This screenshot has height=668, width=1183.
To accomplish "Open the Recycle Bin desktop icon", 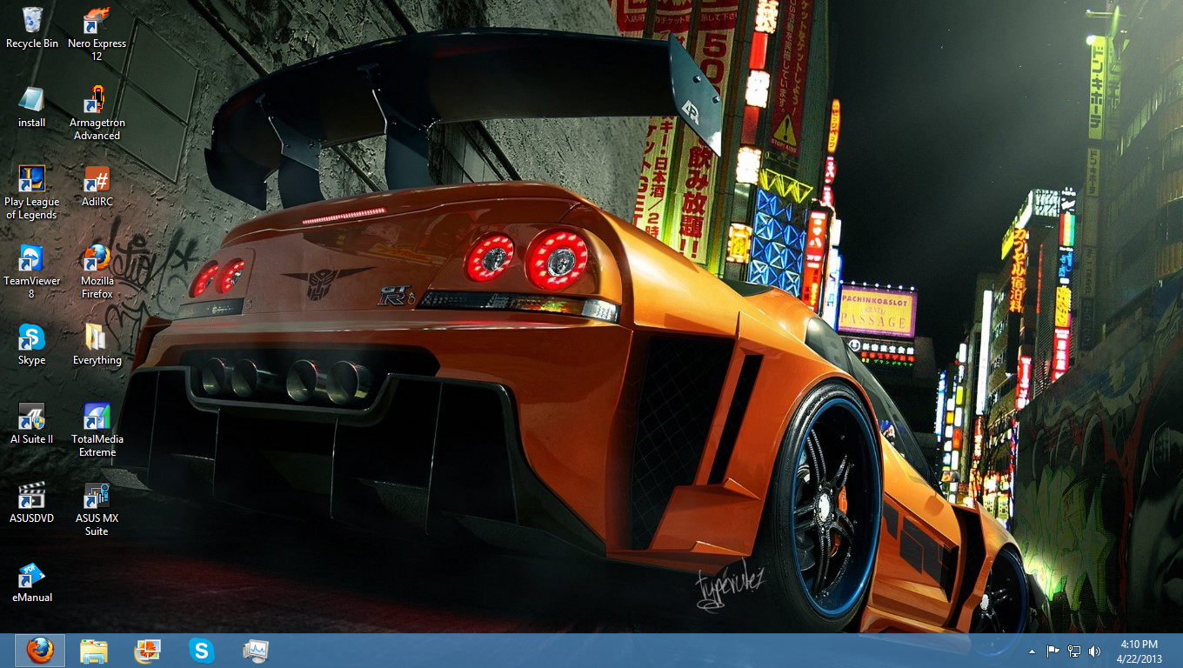I will (x=32, y=21).
